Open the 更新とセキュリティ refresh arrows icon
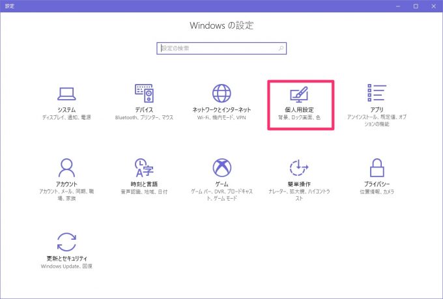Screen dimensions: 443x299 pos(66,242)
